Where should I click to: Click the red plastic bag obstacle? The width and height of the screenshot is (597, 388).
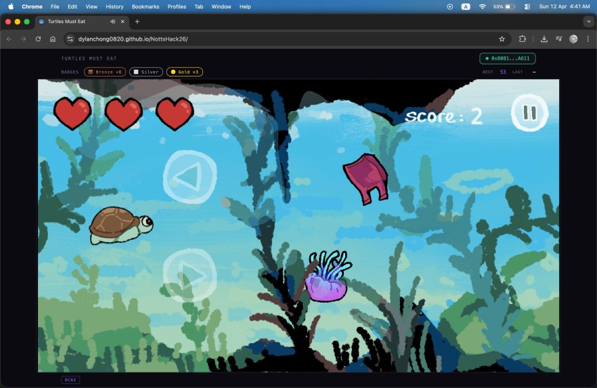tap(365, 178)
